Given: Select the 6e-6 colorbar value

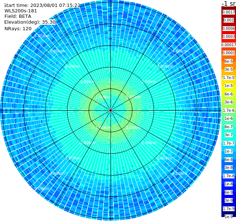Looking at the screenshot, I should [229, 94].
